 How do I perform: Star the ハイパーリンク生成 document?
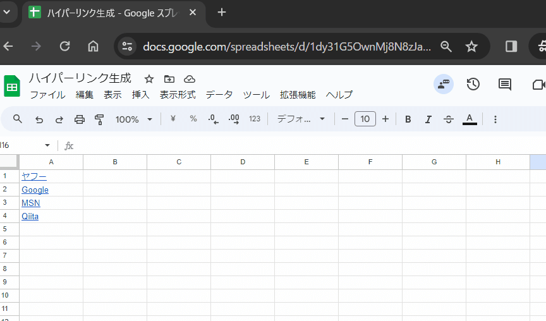[149, 79]
